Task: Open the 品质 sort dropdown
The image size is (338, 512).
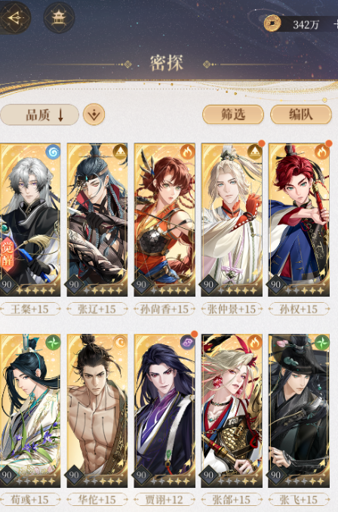Action: [39, 115]
